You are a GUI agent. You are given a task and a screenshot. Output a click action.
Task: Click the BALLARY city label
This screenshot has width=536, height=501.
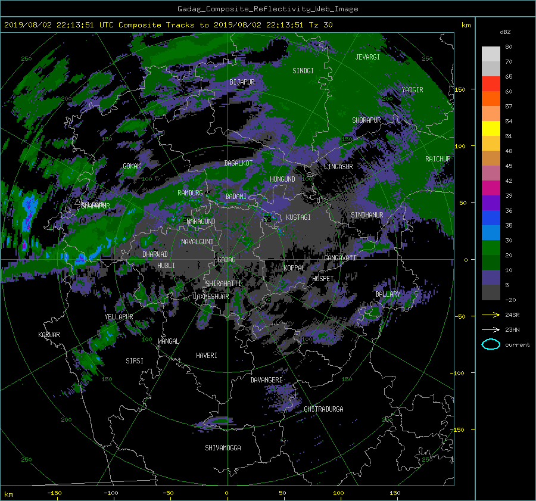388,294
